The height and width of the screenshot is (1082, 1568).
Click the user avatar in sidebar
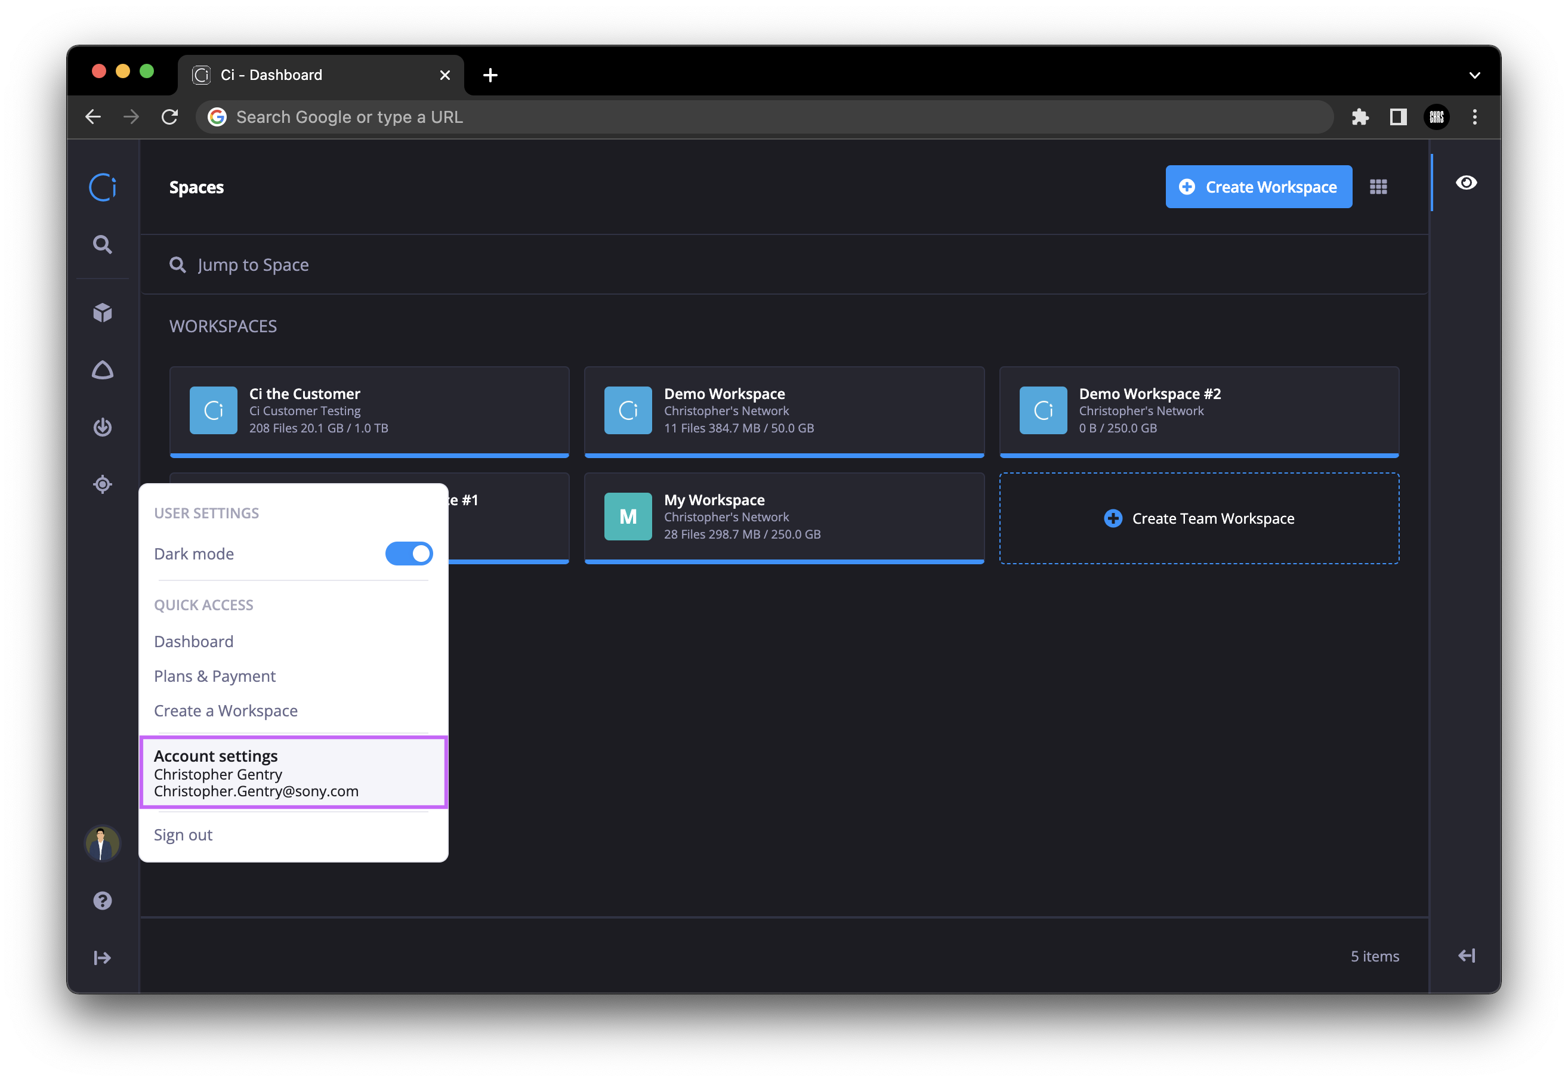pos(103,843)
